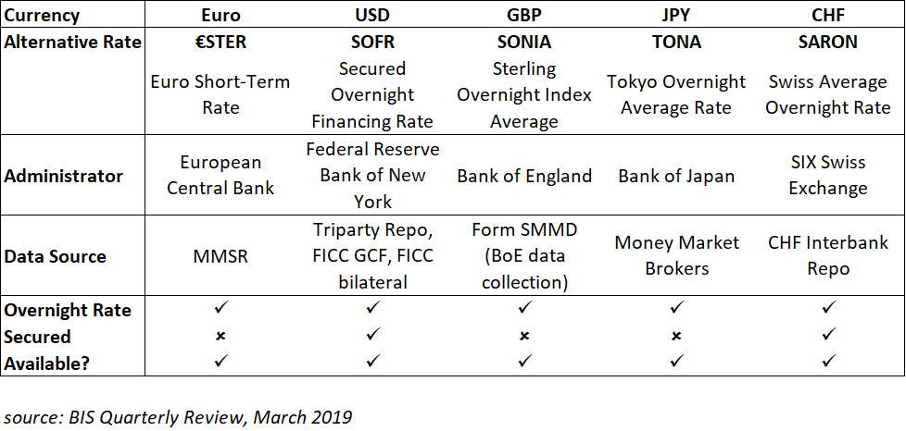Click the SIX Swiss Exchange cell
Screen dimensions: 906x431
pos(829,175)
